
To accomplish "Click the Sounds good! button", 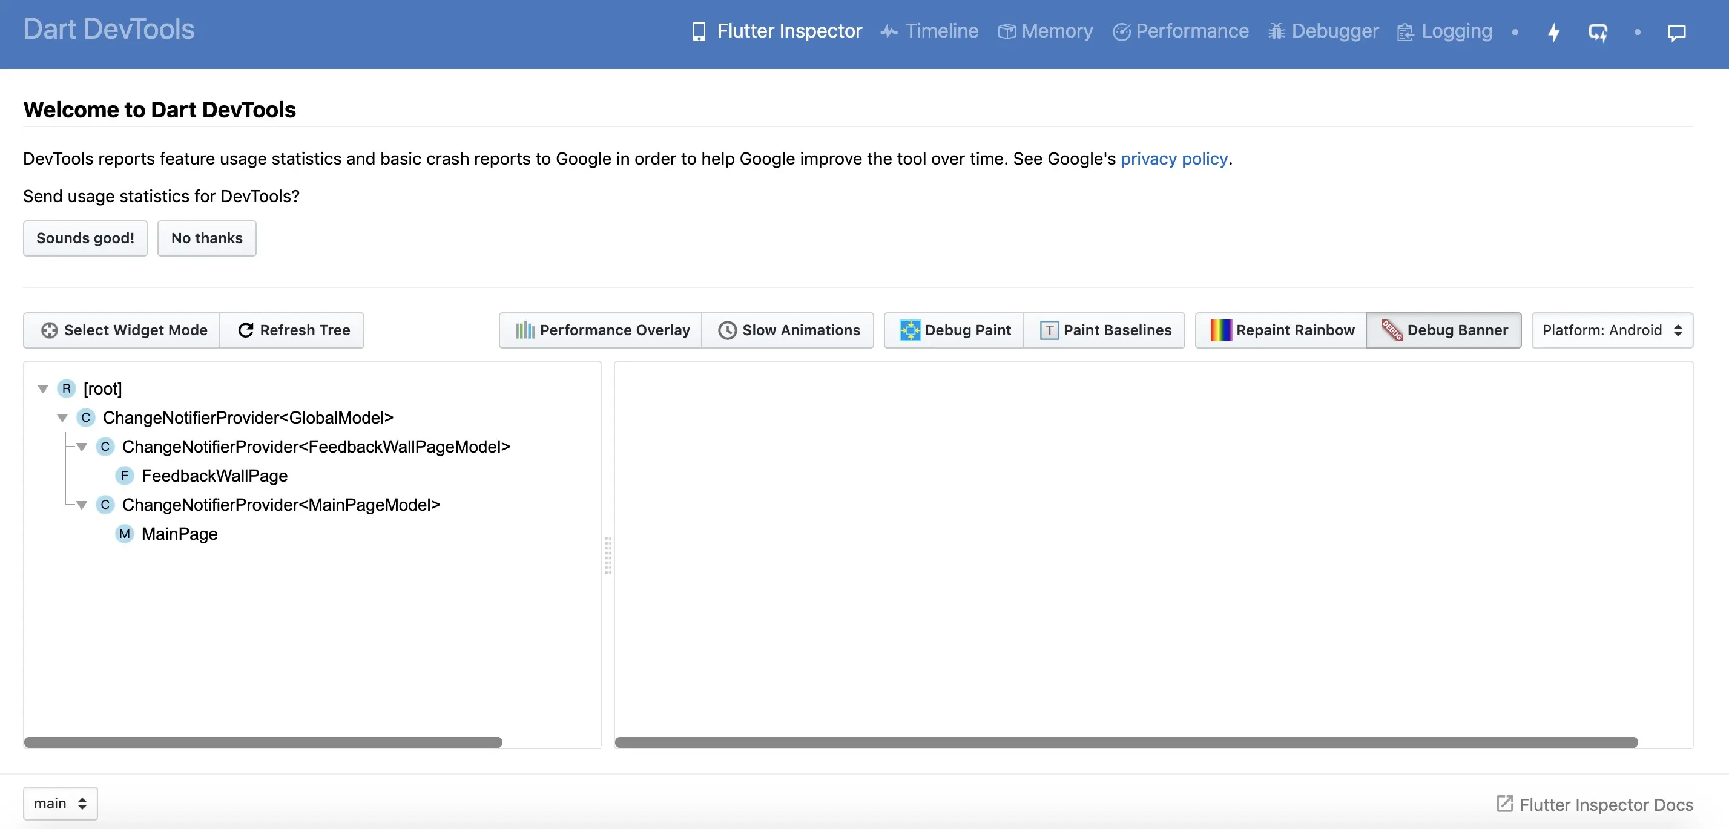I will [85, 238].
